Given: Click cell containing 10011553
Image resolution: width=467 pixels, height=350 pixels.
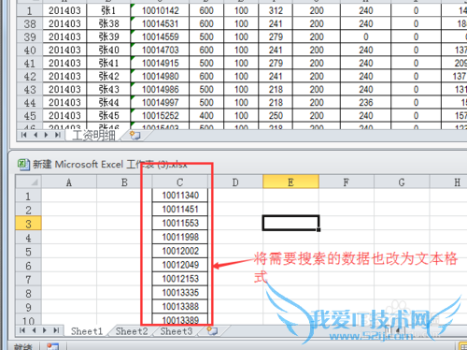Looking at the screenshot, I should click(180, 224).
